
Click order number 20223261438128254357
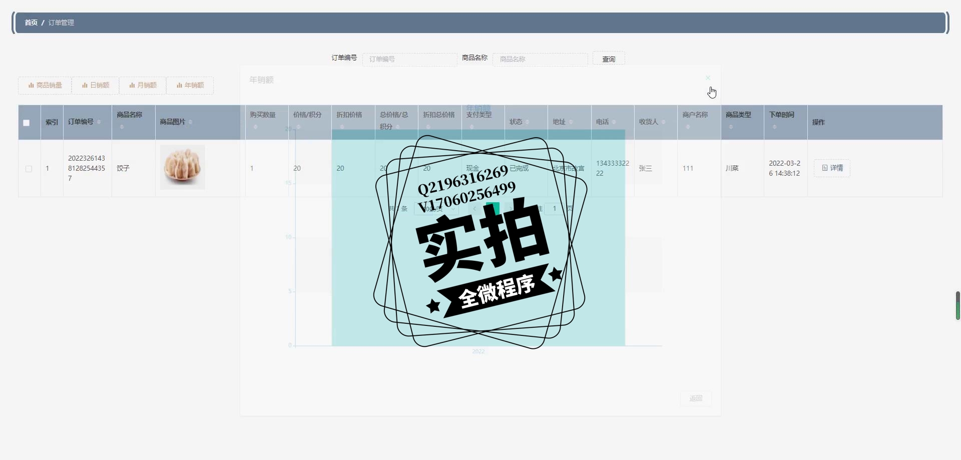click(87, 168)
